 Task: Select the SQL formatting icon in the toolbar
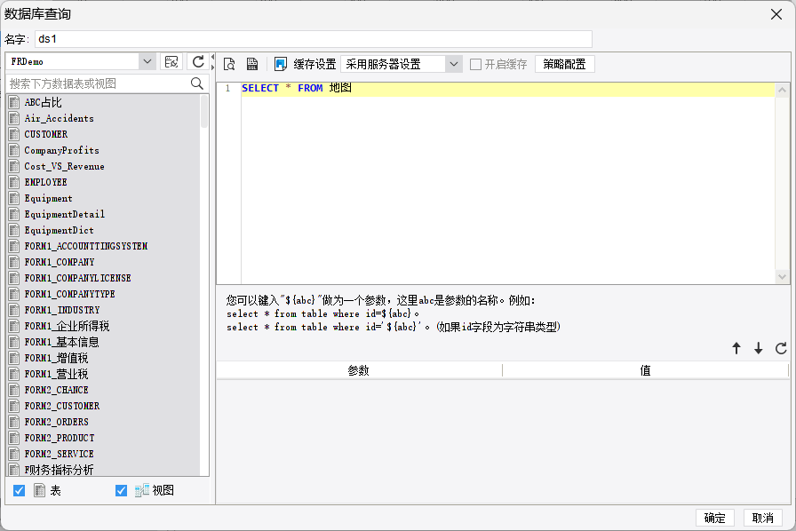click(252, 64)
